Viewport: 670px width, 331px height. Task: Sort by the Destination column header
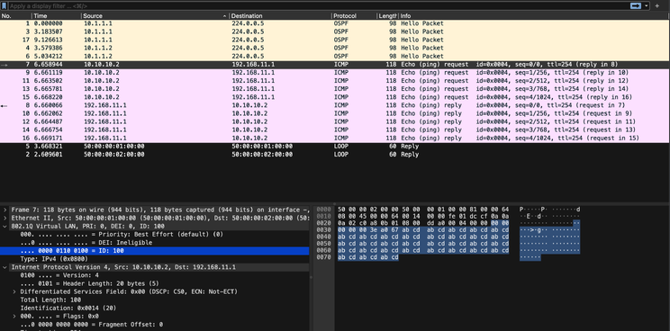pyautogui.click(x=280, y=16)
